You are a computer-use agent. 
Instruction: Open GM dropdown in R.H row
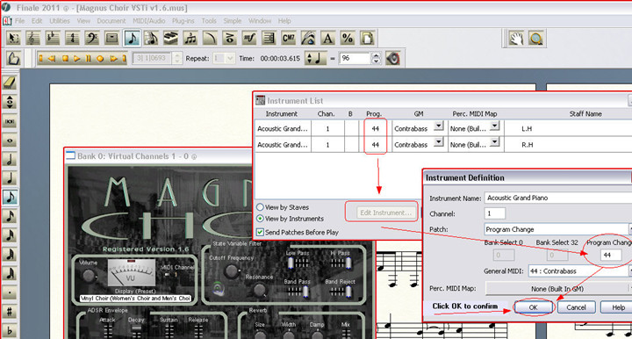pos(439,142)
